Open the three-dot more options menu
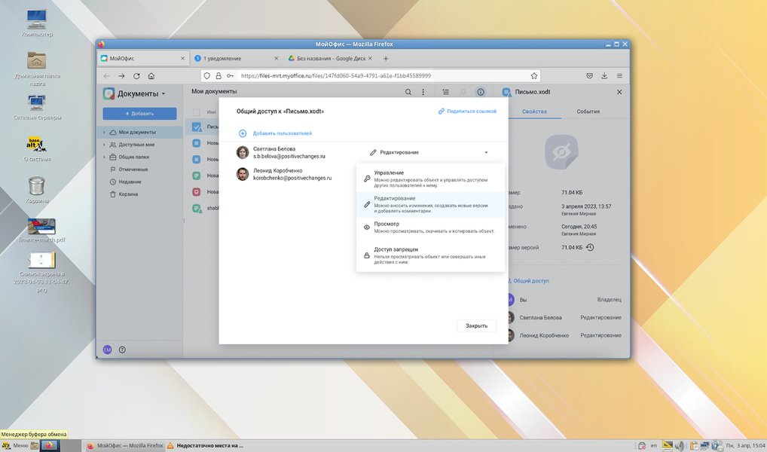Image resolution: width=767 pixels, height=452 pixels. [x=423, y=92]
